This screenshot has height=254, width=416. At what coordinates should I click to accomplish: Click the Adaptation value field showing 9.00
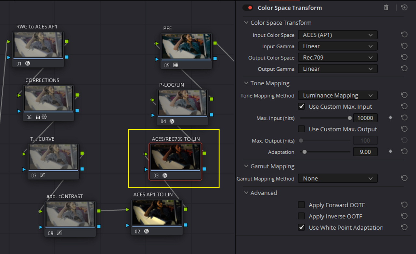click(x=365, y=152)
